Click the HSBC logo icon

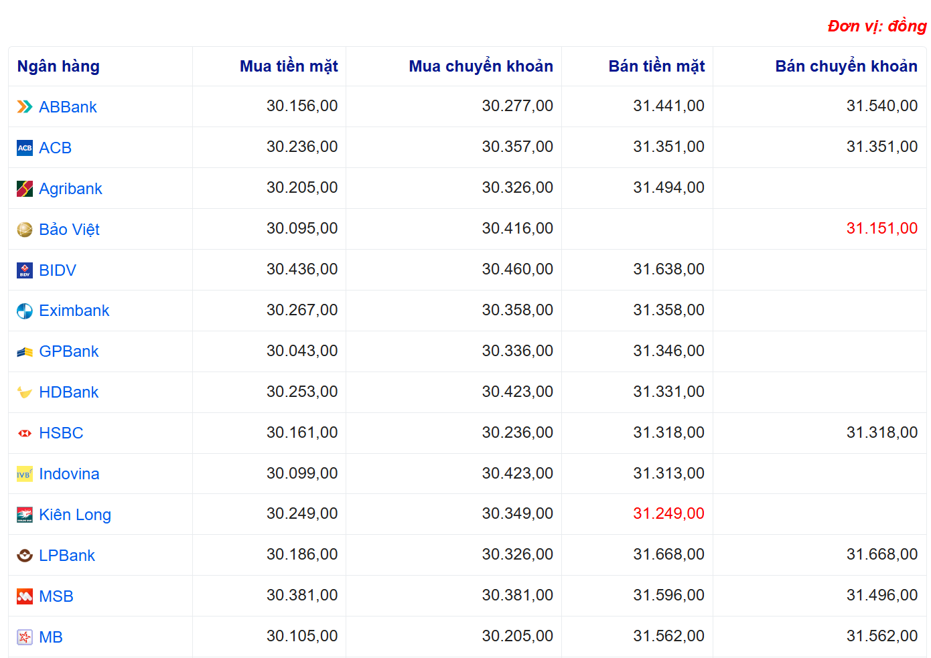(x=24, y=433)
